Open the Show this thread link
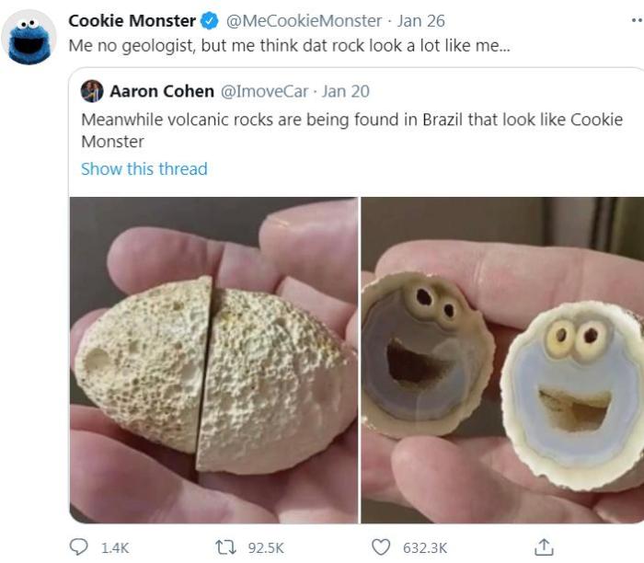Image resolution: width=644 pixels, height=563 pixels. 144,168
